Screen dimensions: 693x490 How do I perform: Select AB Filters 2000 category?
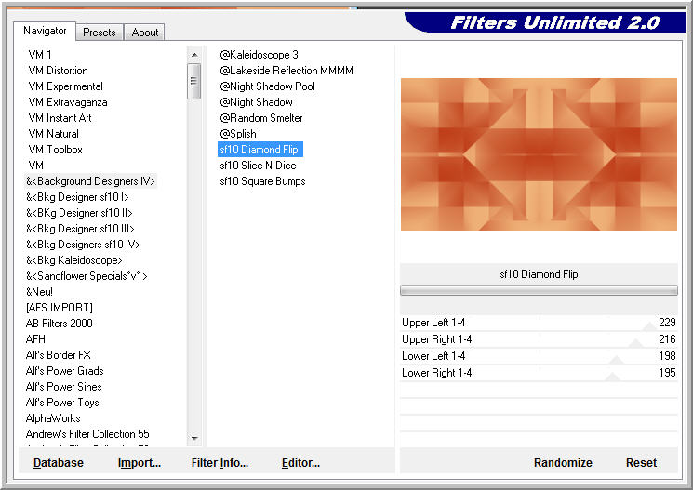[59, 324]
